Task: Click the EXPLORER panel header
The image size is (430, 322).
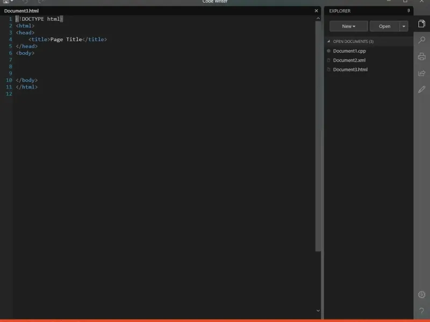Action: pos(340,11)
